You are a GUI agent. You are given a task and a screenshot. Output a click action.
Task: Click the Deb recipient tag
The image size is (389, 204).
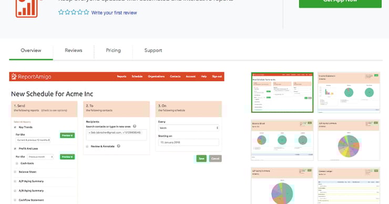(115, 133)
